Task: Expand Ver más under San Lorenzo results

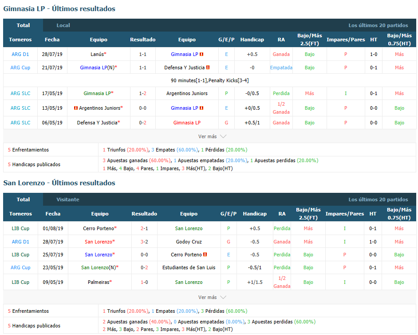Action: click(x=212, y=297)
